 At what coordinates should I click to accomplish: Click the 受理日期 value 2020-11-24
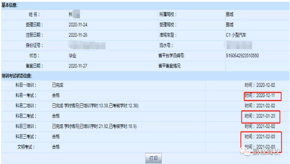pos(78,25)
